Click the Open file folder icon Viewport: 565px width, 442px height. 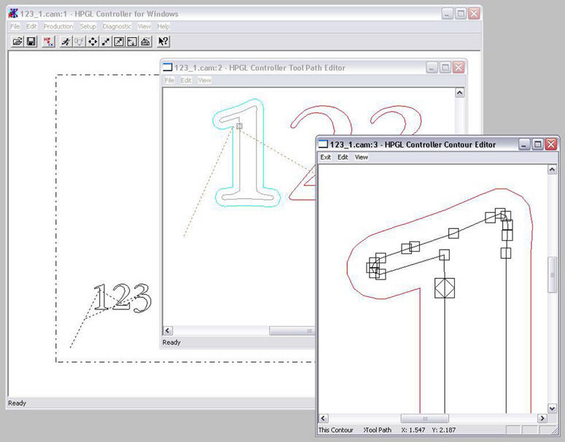click(18, 42)
